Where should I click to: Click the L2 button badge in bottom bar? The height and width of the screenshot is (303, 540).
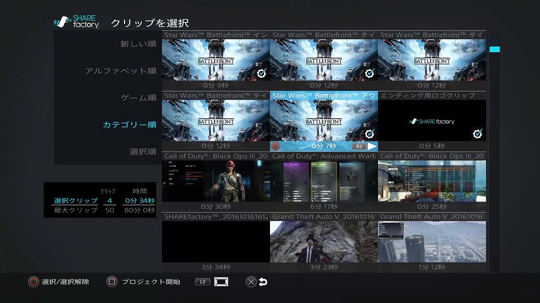coord(202,282)
